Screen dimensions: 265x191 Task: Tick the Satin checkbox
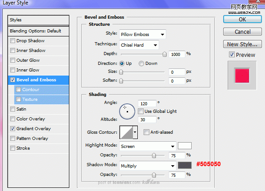(x=12, y=109)
